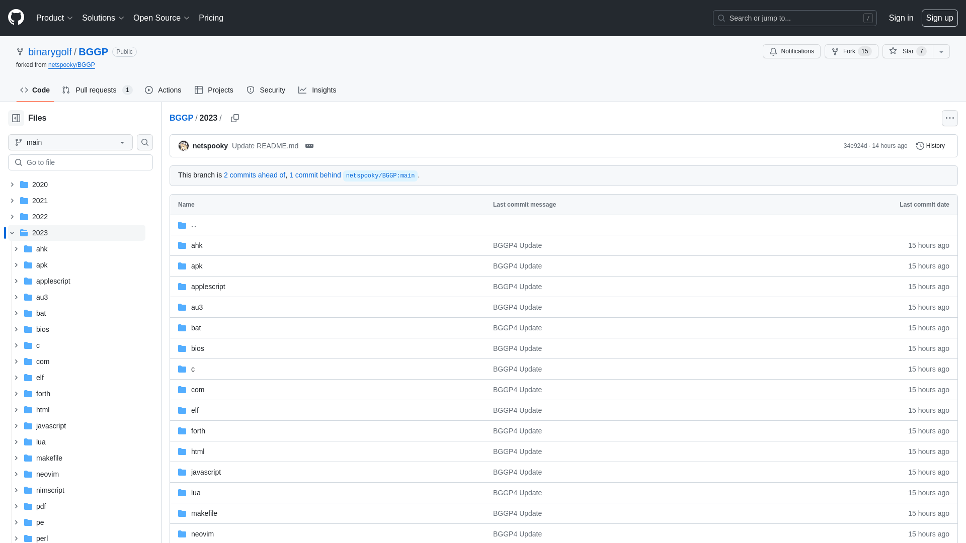Open BGGP4 Update commit message for bat
Screen dimensions: 966x543
click(517, 328)
